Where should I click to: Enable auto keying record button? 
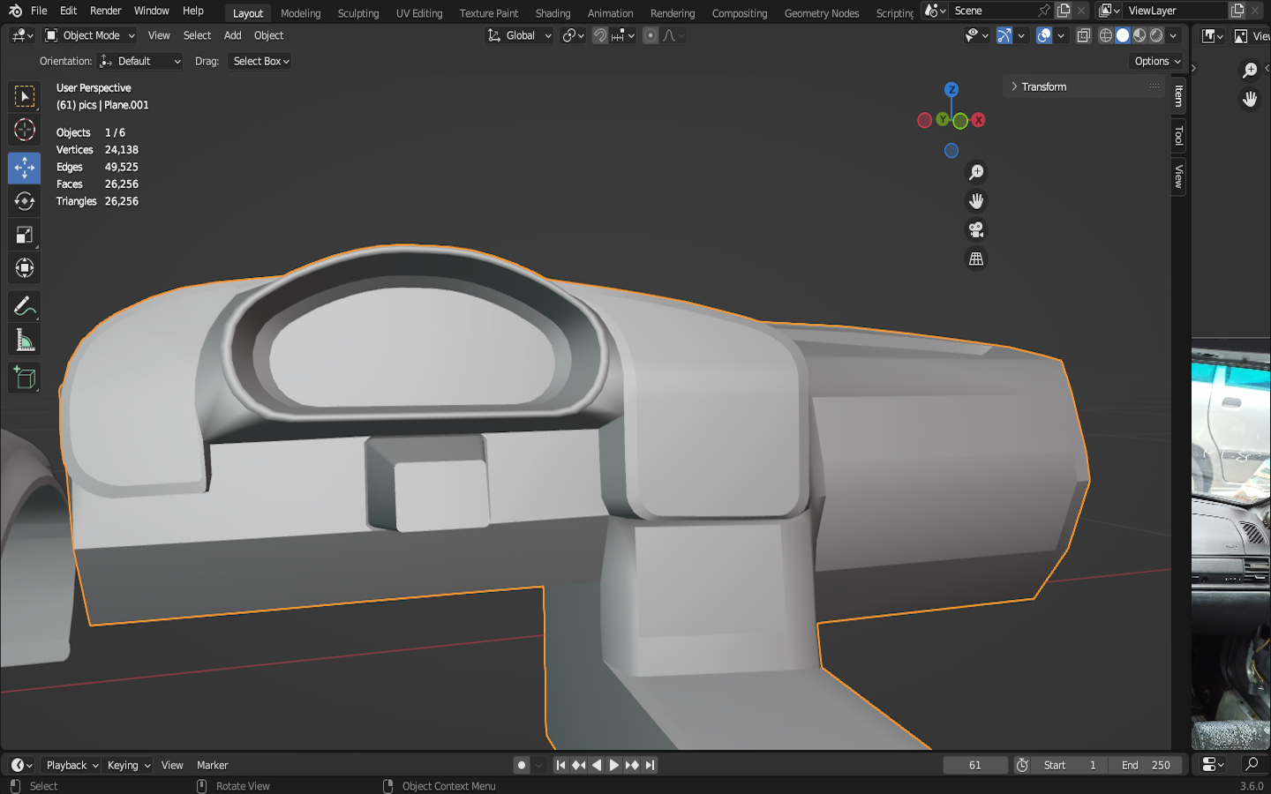click(522, 765)
